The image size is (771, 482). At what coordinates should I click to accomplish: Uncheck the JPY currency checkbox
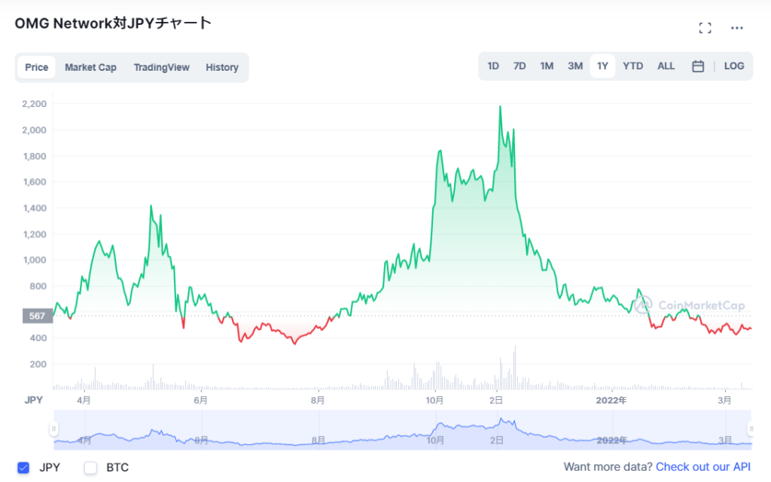click(23, 467)
